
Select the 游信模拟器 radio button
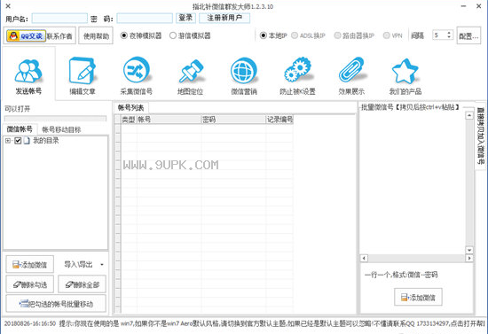coord(173,35)
